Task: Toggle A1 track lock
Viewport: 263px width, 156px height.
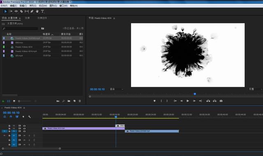Action: point(9,135)
